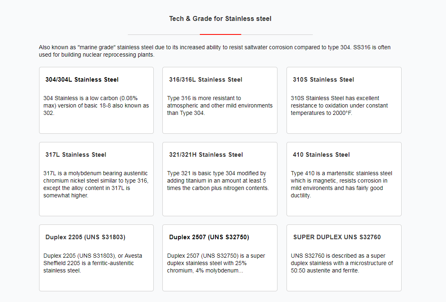Viewport: 446px width, 302px height.
Task: Click the marine grade intro paragraph
Action: (215, 51)
